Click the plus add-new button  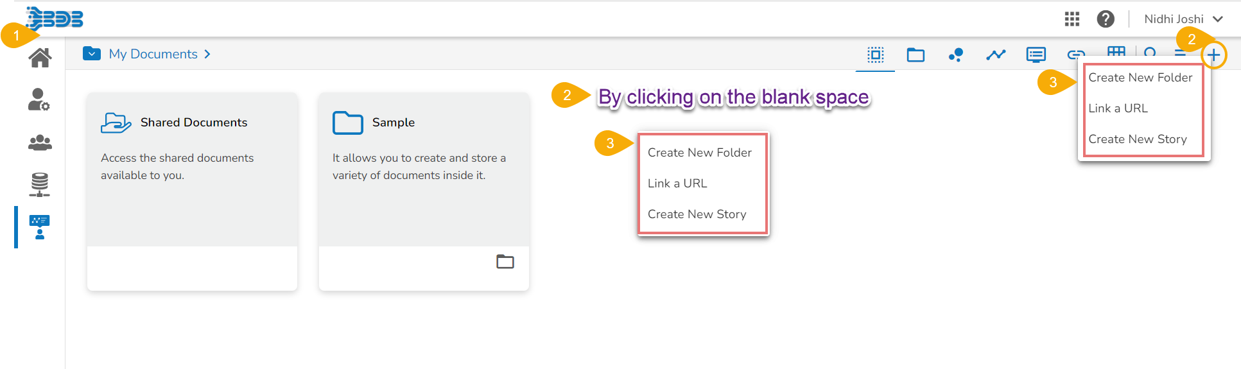pos(1213,55)
